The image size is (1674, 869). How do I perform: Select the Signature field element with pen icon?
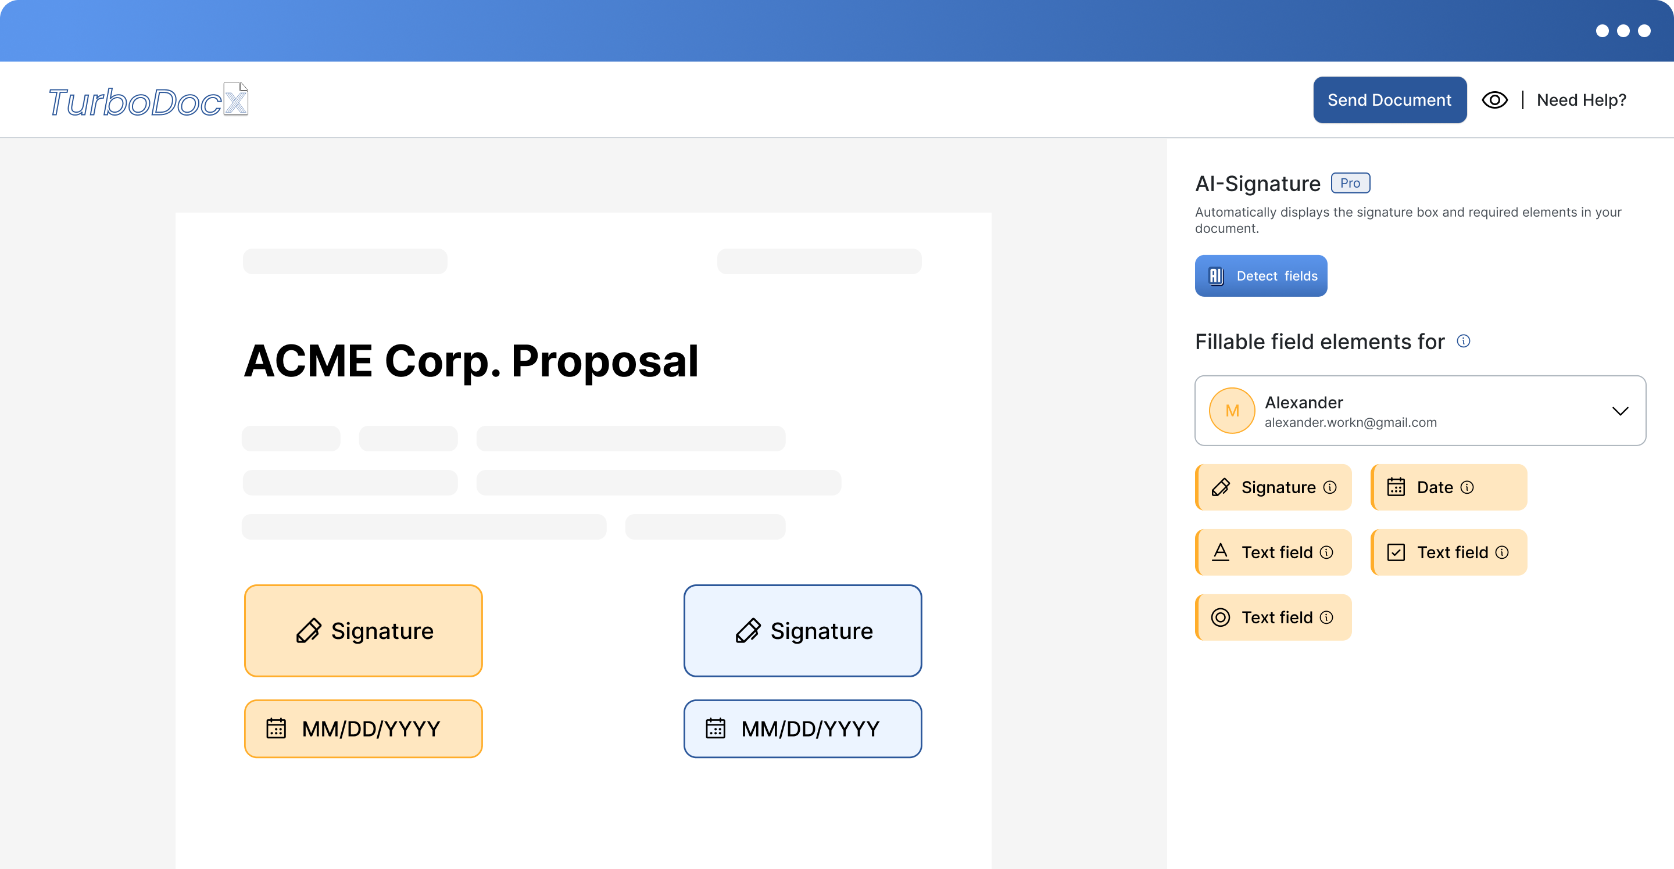pyautogui.click(x=1273, y=487)
